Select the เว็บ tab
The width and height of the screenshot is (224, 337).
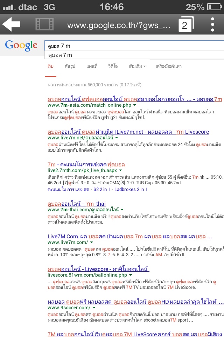[51, 66]
